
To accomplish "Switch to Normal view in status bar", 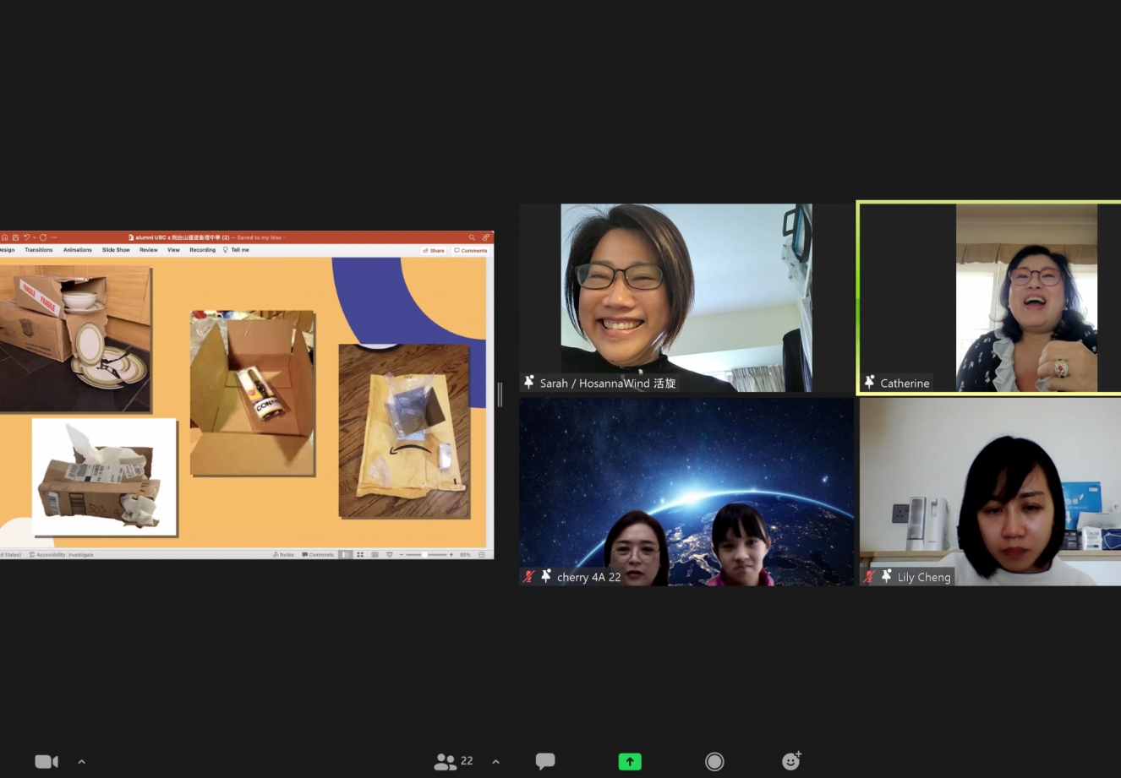I will [x=346, y=555].
